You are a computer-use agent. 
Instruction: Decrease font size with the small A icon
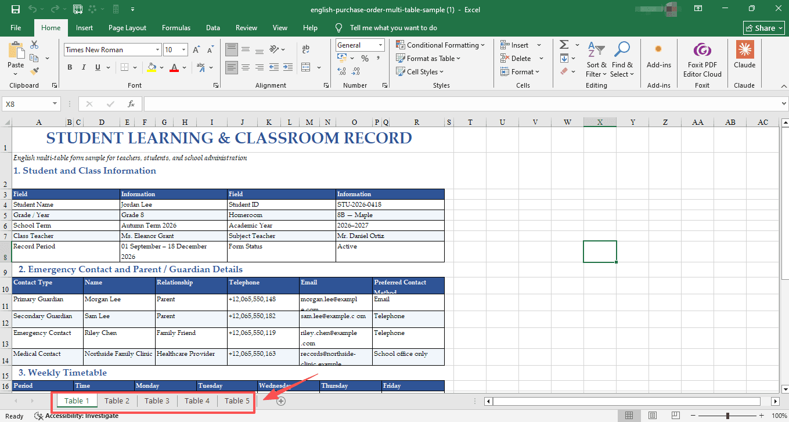coord(209,50)
